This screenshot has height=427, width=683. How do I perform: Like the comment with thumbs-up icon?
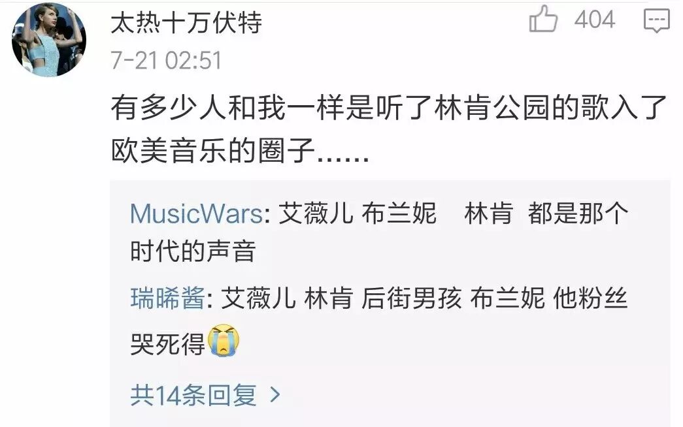[543, 19]
